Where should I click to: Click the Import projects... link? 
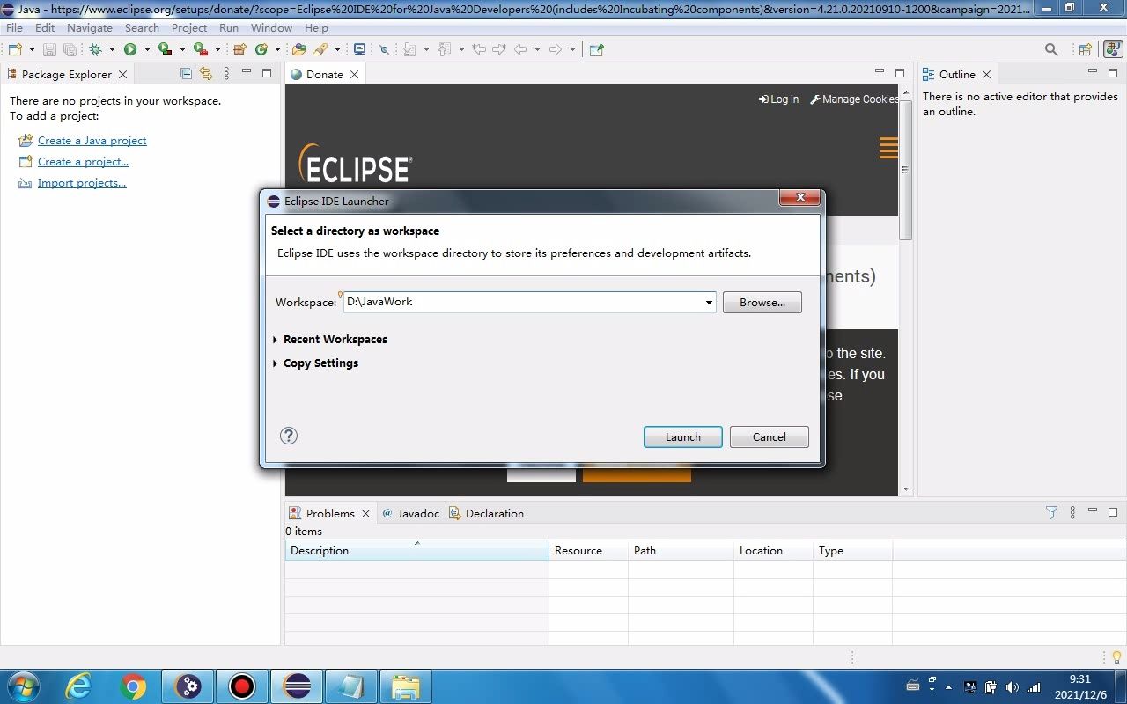82,183
